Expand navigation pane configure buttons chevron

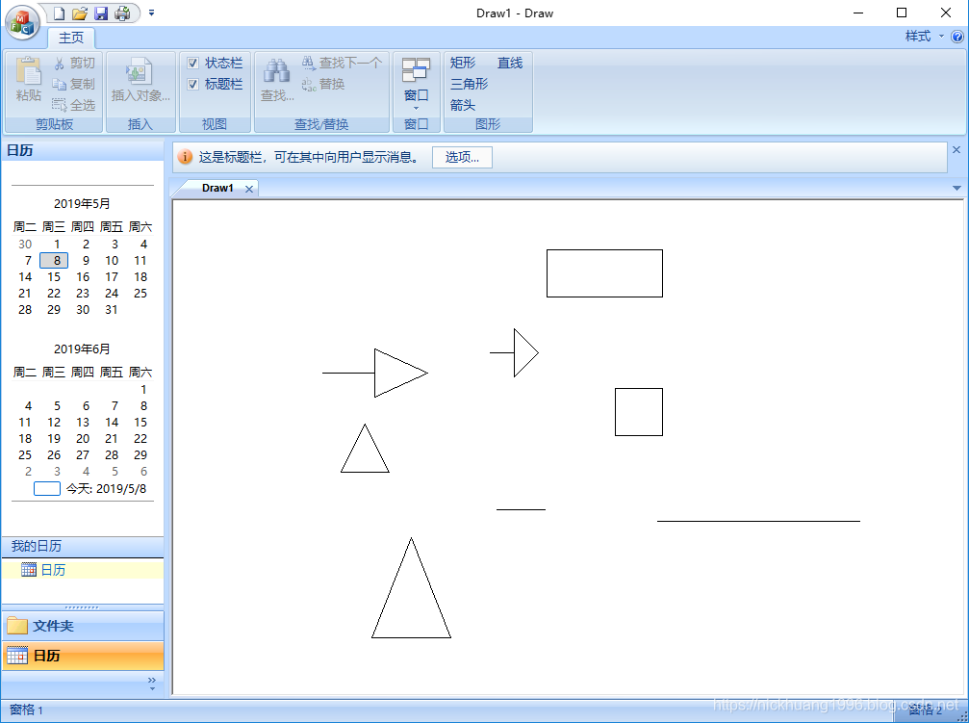click(152, 683)
